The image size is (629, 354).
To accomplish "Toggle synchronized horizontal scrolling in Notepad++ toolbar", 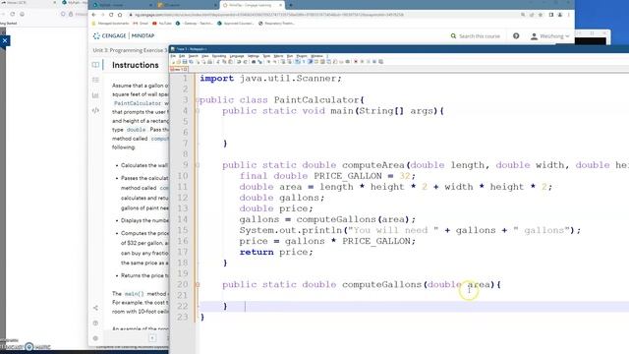I will click(x=289, y=61).
